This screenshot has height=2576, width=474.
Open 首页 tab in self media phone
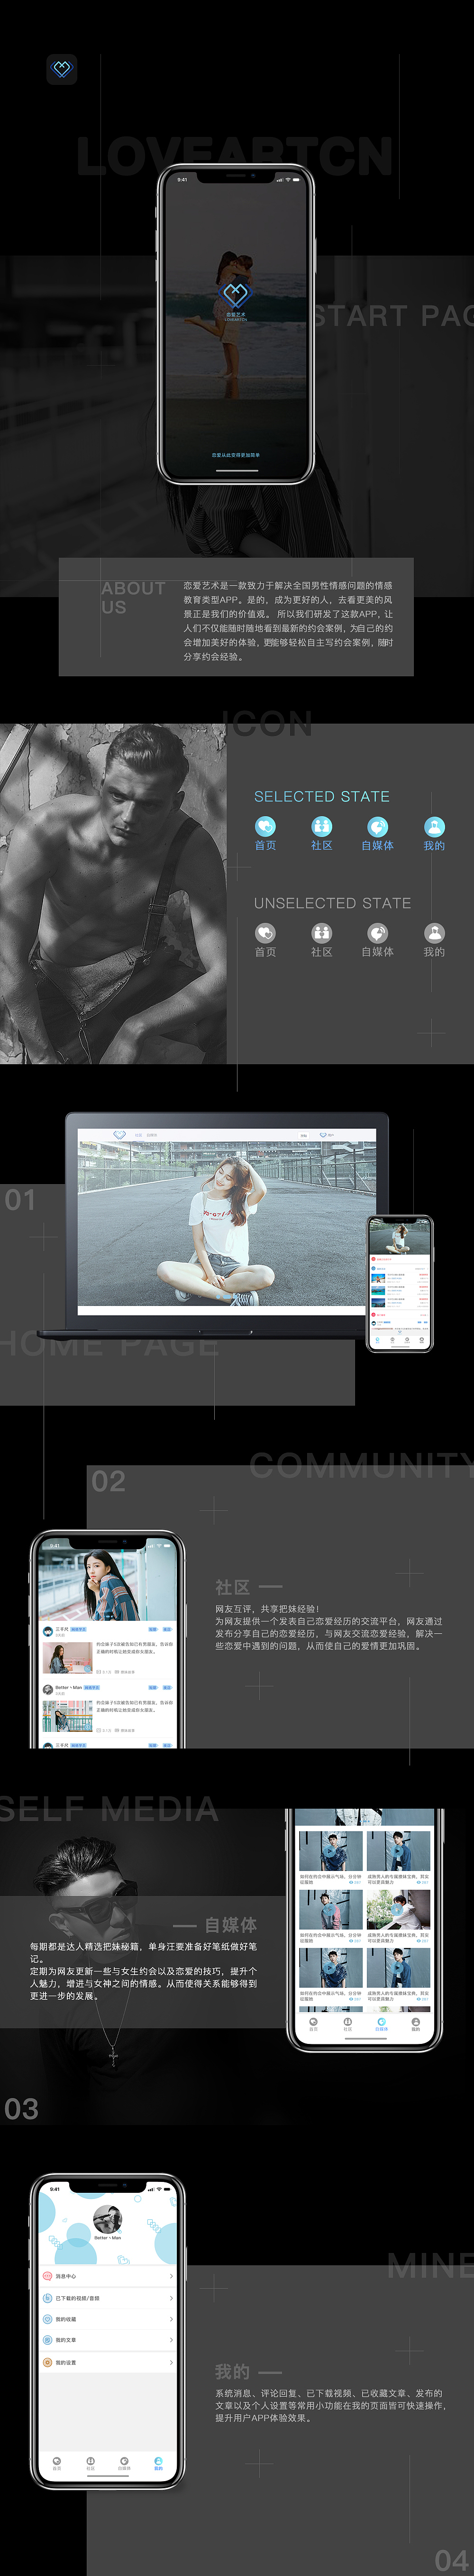point(313,2024)
